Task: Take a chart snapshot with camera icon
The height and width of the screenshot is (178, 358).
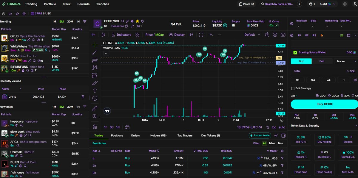Action: 283,35
